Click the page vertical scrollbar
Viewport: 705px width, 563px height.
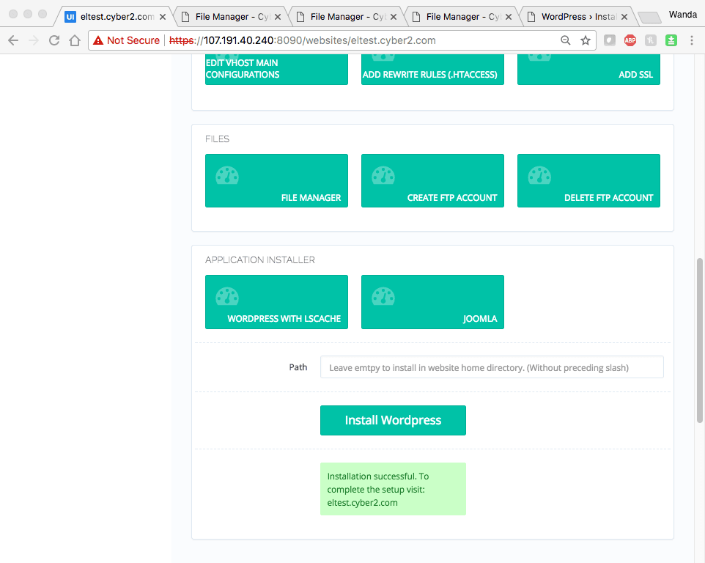(x=700, y=340)
